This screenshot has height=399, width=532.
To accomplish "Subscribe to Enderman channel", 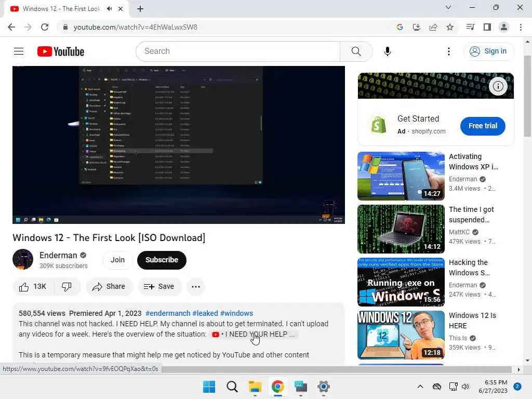I will 162,260.
